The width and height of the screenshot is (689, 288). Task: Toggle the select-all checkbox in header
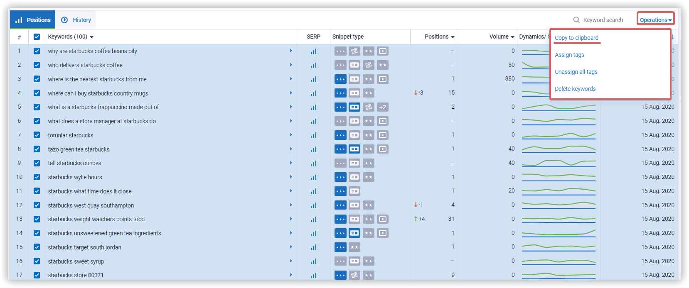click(x=37, y=37)
